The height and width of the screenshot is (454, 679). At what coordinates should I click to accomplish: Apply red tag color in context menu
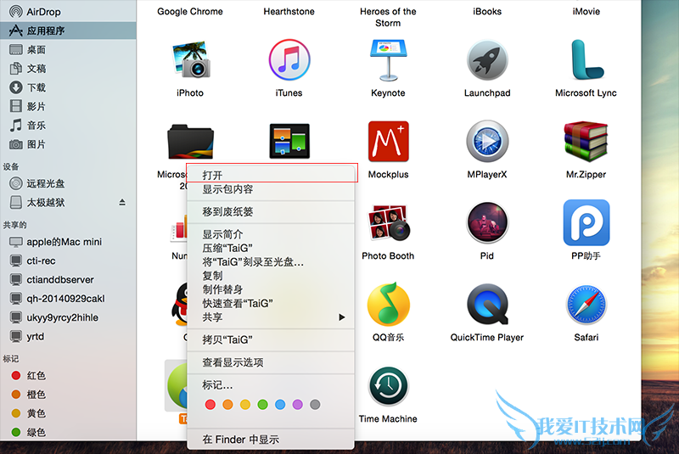[x=210, y=405]
